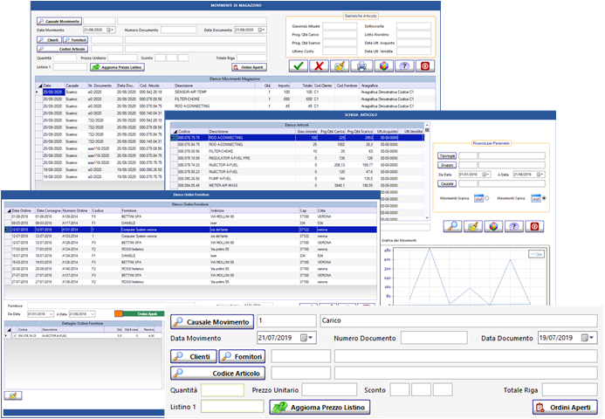Click the large Totale Riga input field
Viewport: 605px width, 419px height.
click(570, 390)
